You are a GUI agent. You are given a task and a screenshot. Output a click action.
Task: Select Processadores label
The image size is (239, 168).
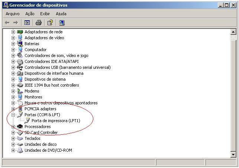point(38,127)
